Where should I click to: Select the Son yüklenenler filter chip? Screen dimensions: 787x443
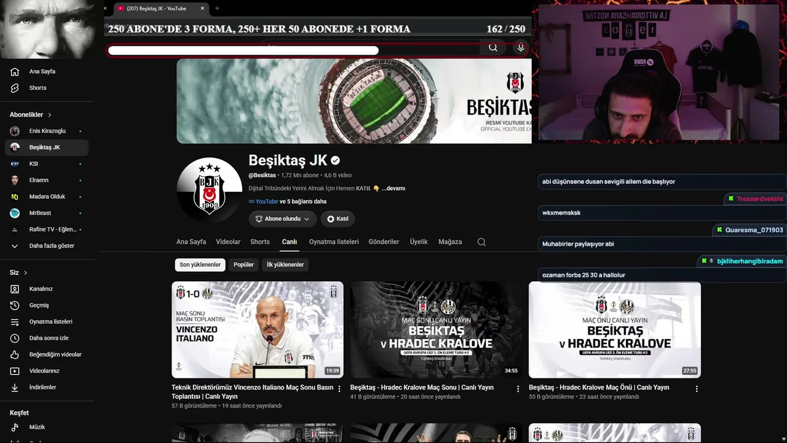200,265
